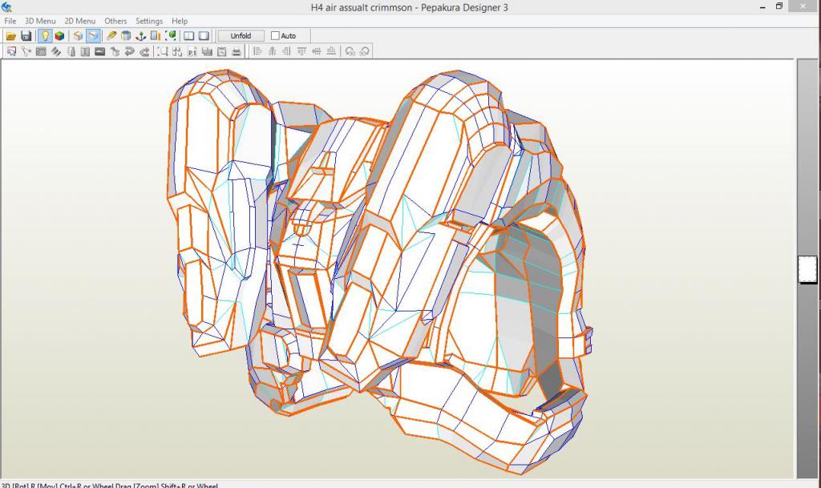Screen dimensions: 821x488
Task: Switch to split 3D/2D window layout icon
Action: click(x=189, y=36)
